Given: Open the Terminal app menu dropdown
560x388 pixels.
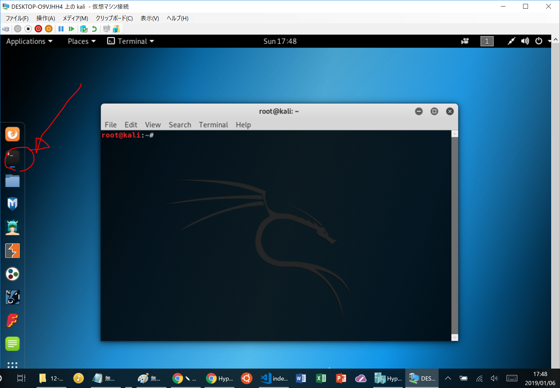Looking at the screenshot, I should pos(131,41).
